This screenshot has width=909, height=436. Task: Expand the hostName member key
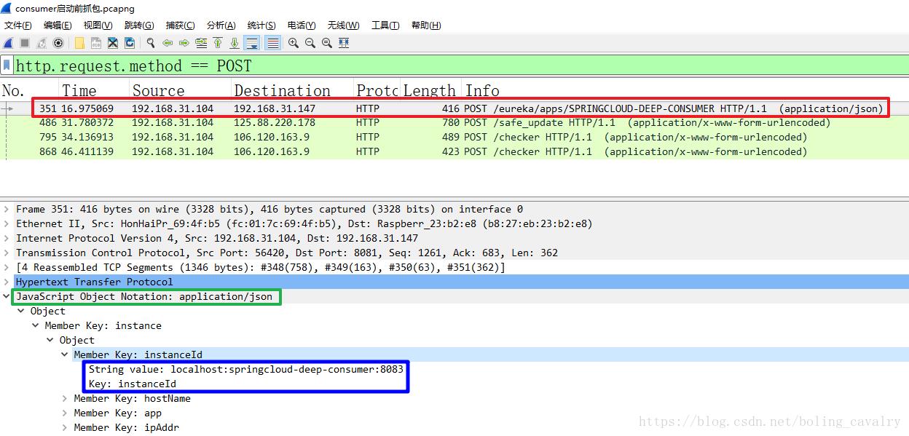pyautogui.click(x=65, y=398)
